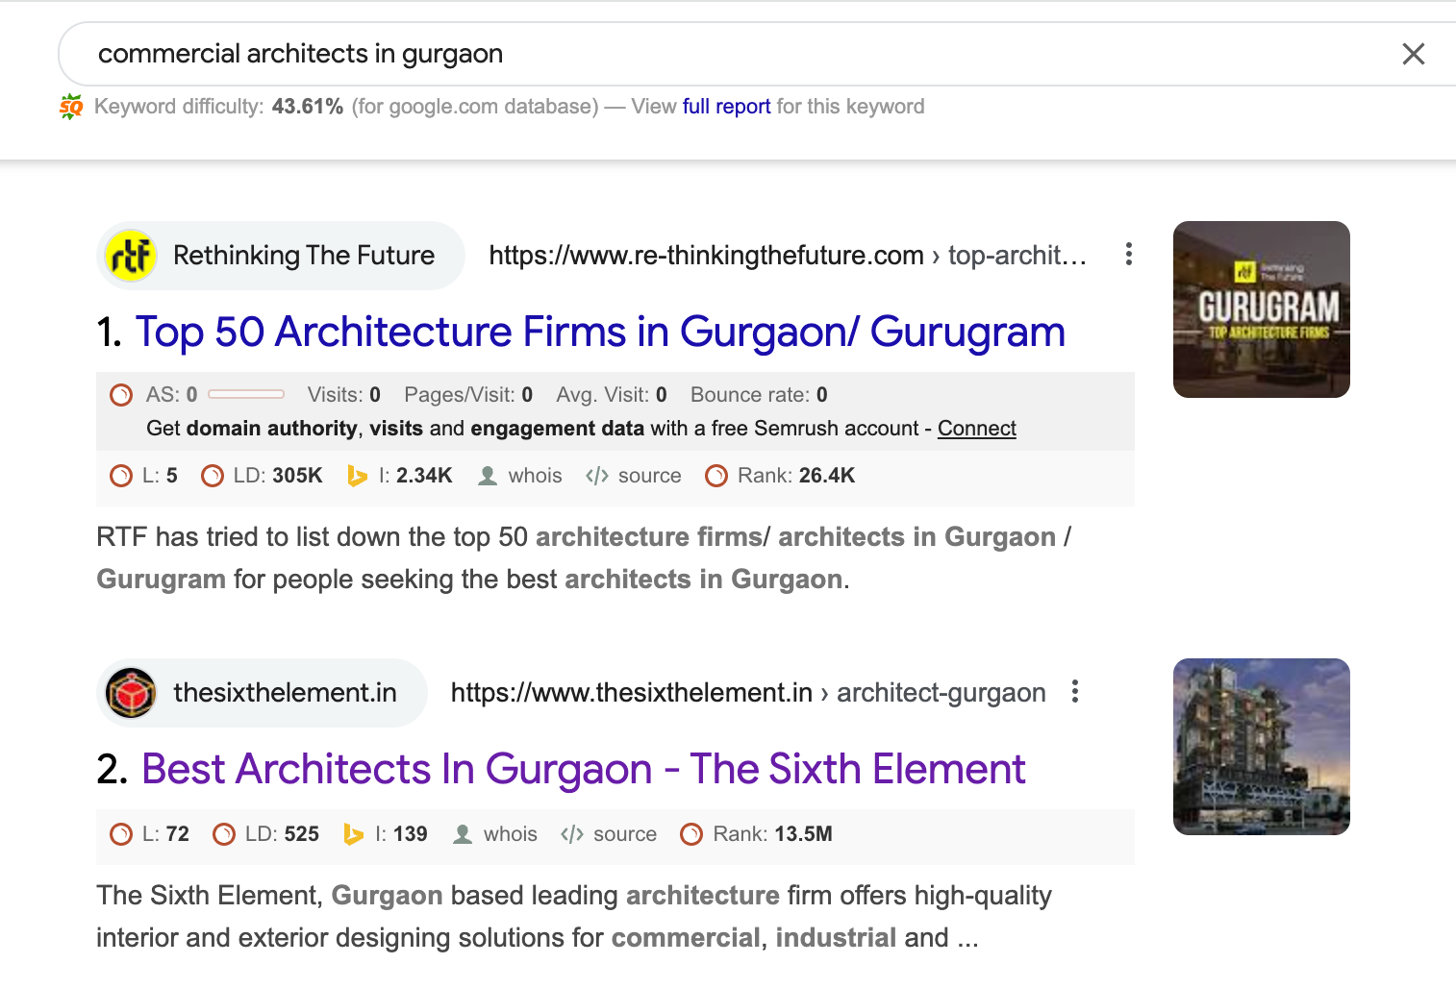Click the SEOquake logo icon beside Keyword difficulty
The image size is (1456, 988).
71,107
